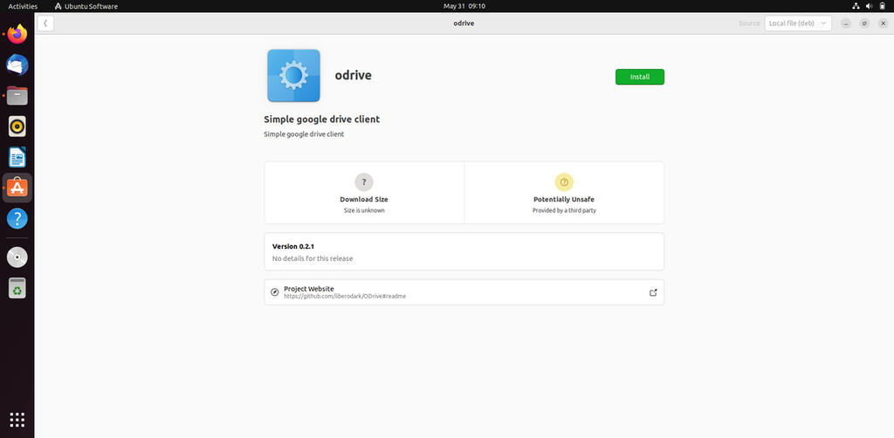
Task: Maximize the Ubuntu Software window
Action: click(x=864, y=24)
